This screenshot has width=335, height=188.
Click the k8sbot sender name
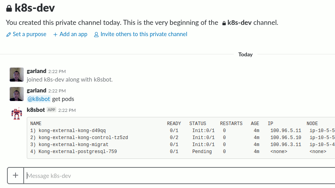[x=36, y=110]
